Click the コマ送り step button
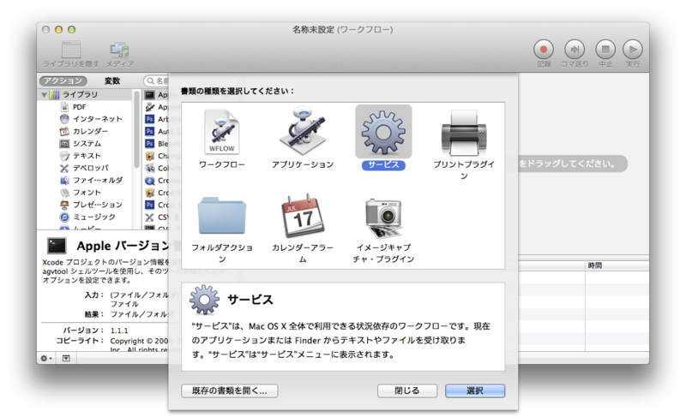 pos(575,50)
